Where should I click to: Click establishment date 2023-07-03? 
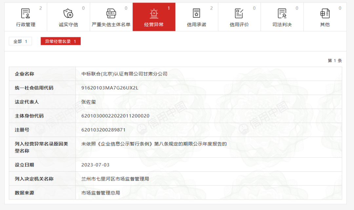95,165
